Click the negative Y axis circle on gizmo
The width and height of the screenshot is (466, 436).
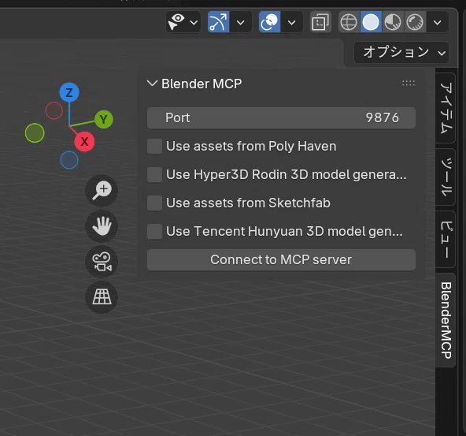tap(35, 132)
